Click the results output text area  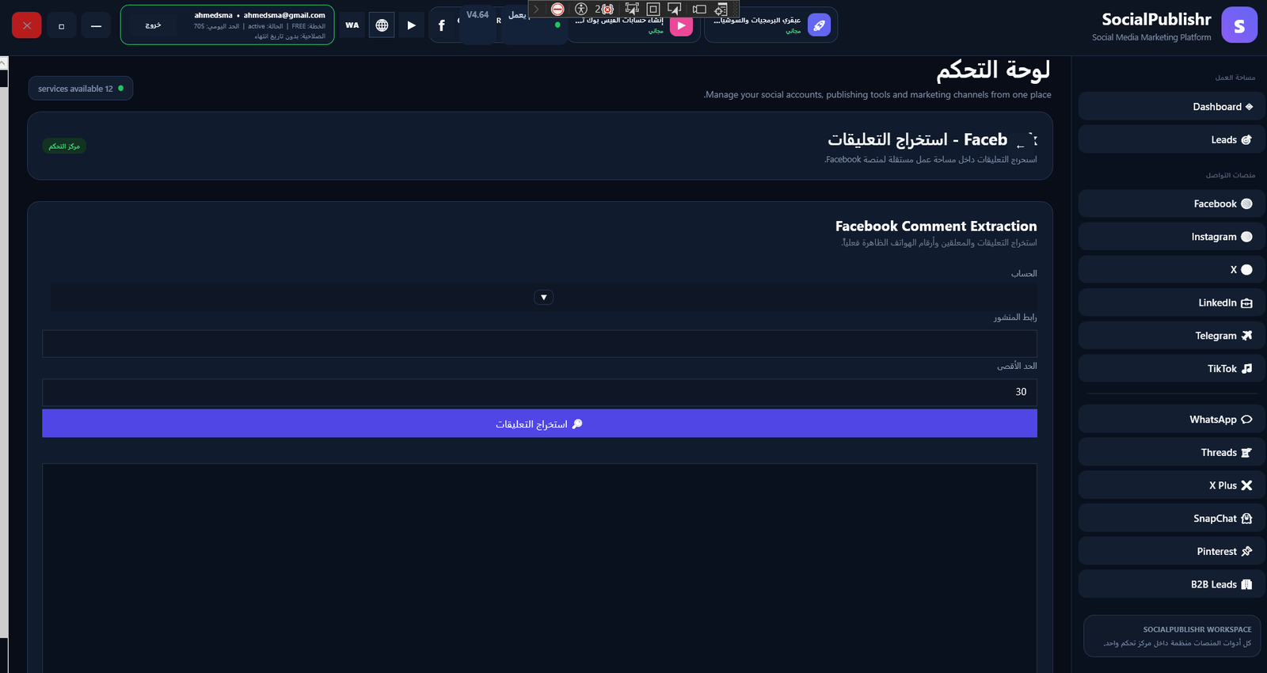tap(539, 568)
